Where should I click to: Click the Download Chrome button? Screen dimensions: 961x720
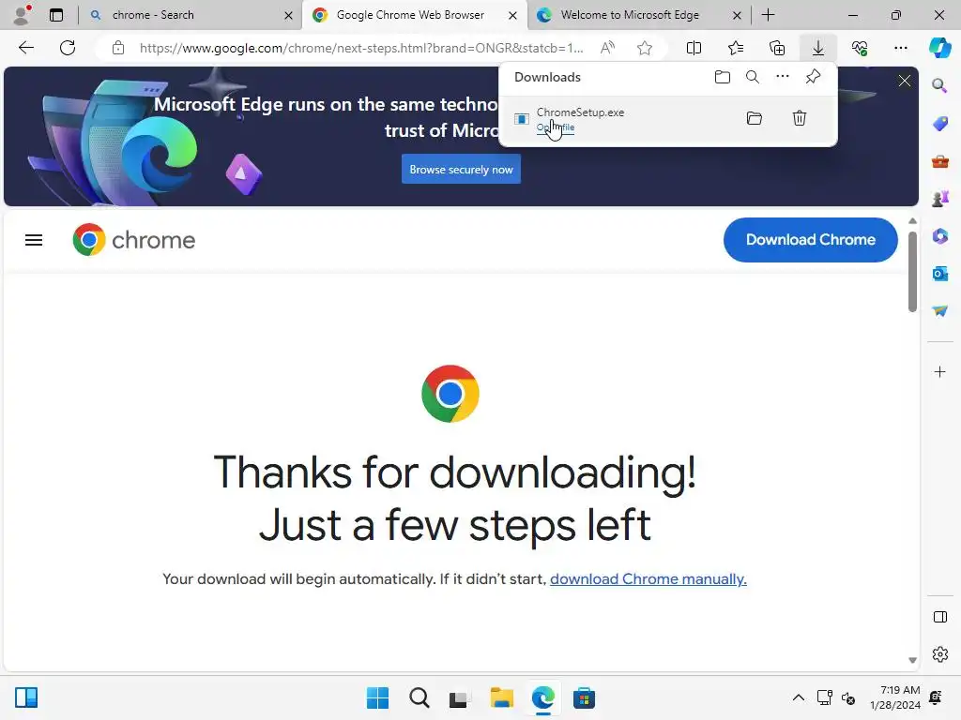point(810,240)
